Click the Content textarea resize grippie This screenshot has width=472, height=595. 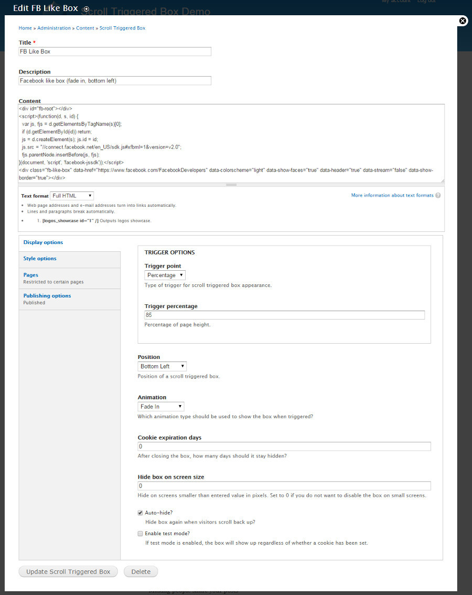(231, 185)
